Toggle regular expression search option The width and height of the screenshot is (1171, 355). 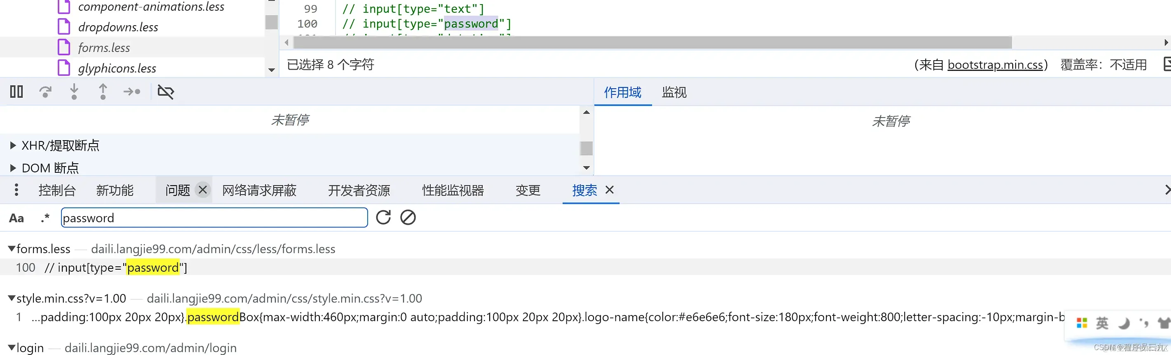coord(45,218)
